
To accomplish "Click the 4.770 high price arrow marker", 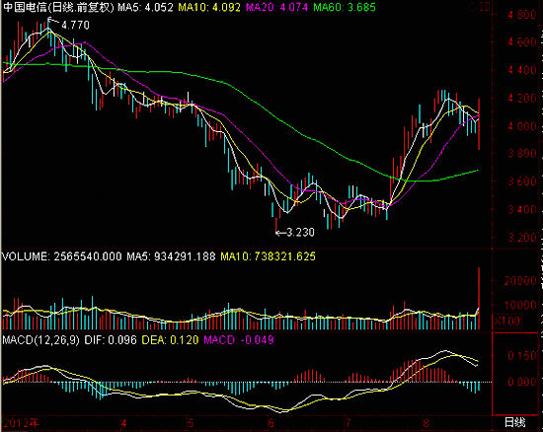I will [x=68, y=25].
